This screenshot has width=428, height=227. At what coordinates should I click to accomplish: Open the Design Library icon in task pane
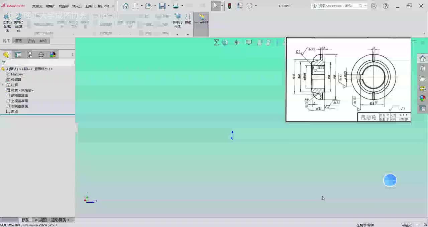pyautogui.click(x=423, y=68)
